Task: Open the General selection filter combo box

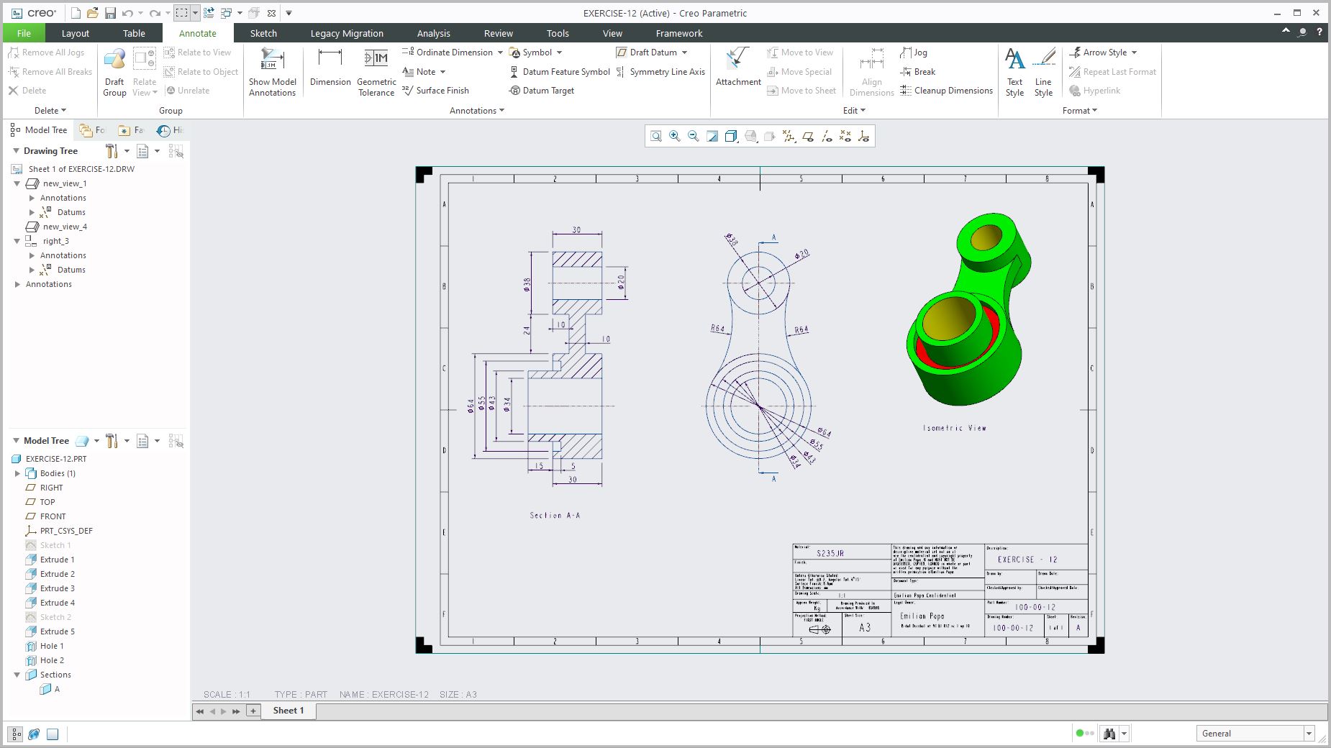Action: coord(1255,734)
